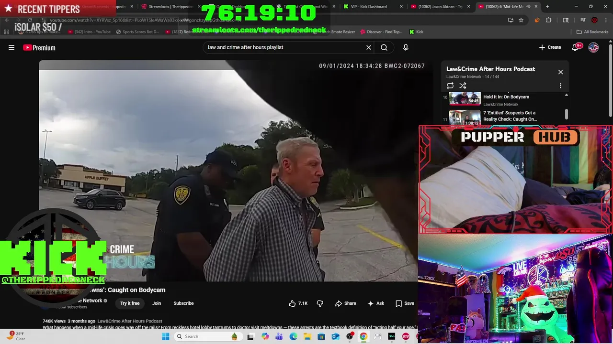
Task: Switch to Streamloots browser tab
Action: (x=170, y=7)
